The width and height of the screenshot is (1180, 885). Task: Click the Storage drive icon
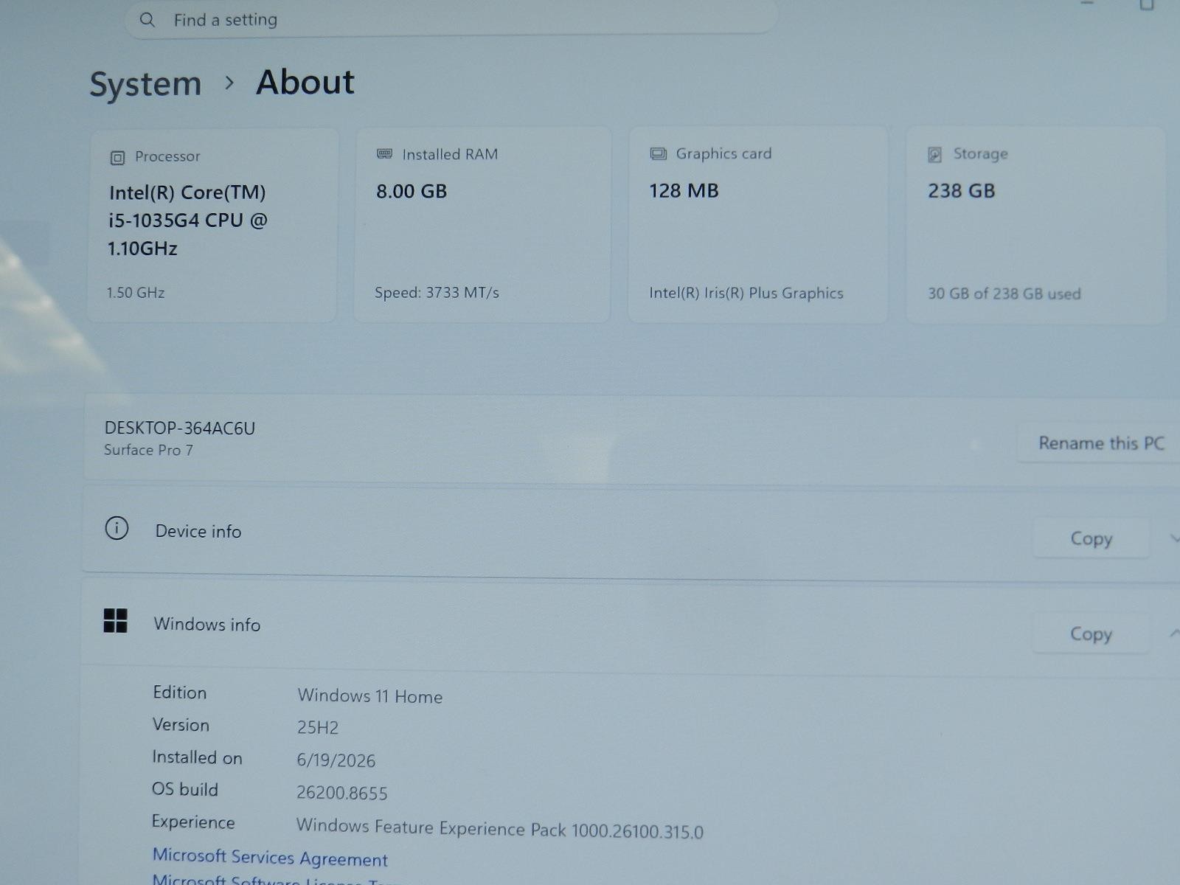click(934, 154)
